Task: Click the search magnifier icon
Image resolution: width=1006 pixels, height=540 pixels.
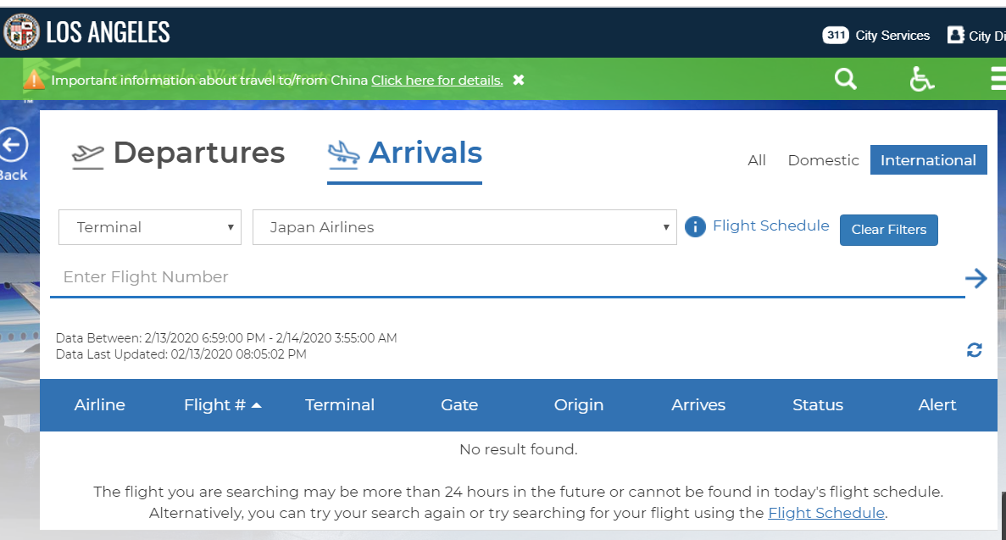Action: 846,79
